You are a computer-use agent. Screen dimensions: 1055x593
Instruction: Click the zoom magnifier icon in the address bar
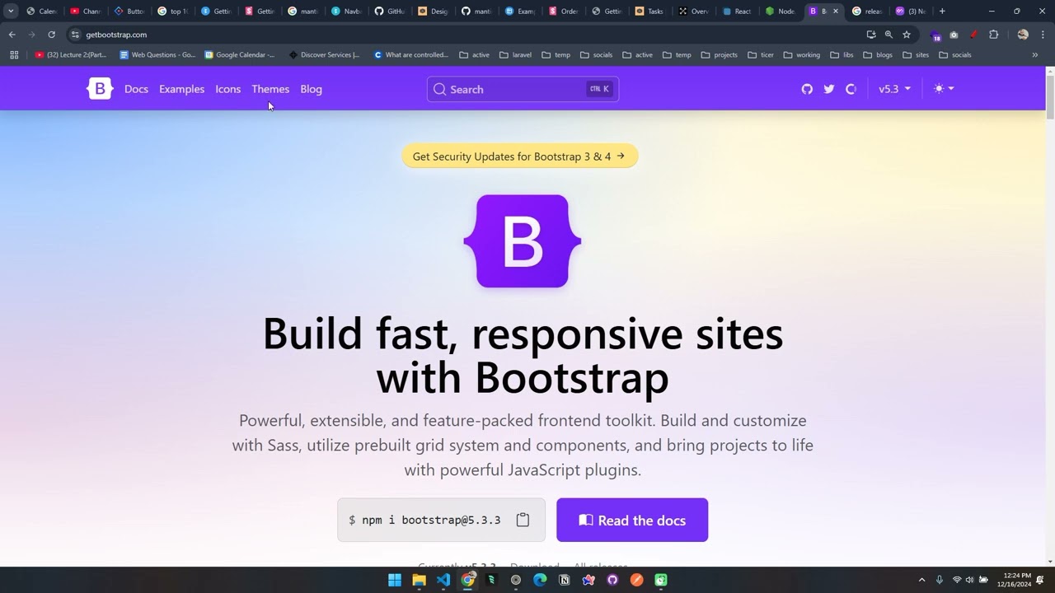(889, 35)
